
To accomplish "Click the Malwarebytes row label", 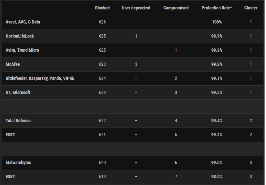I will (18, 163).
